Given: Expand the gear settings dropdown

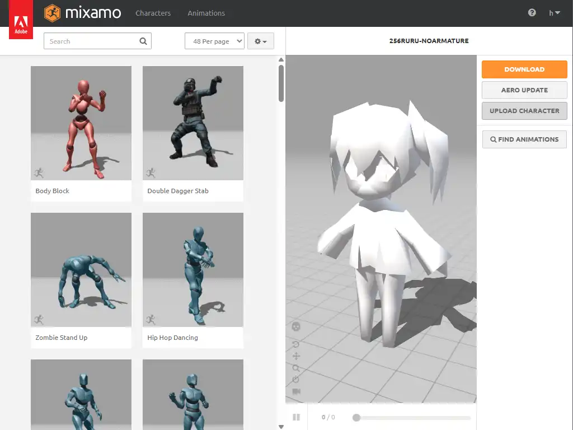Looking at the screenshot, I should (x=260, y=41).
